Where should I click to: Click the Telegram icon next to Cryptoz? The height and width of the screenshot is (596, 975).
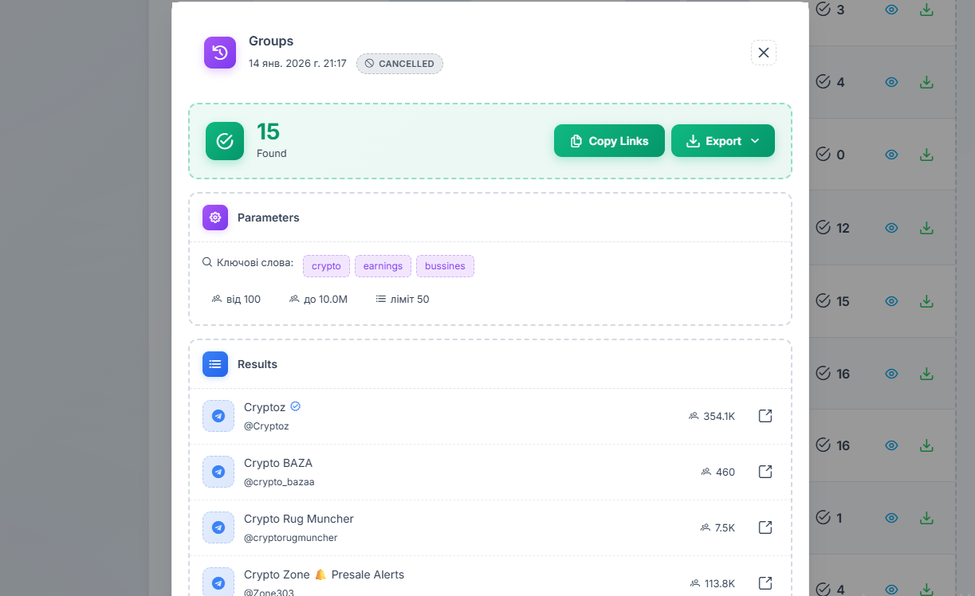point(218,415)
